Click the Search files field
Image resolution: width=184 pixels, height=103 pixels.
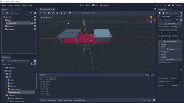click(x=17, y=64)
